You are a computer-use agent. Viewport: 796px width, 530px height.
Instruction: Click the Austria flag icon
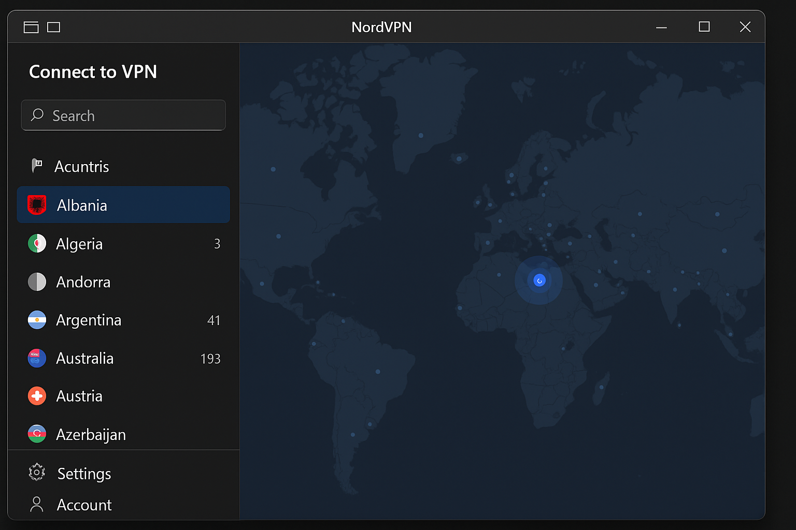point(37,396)
